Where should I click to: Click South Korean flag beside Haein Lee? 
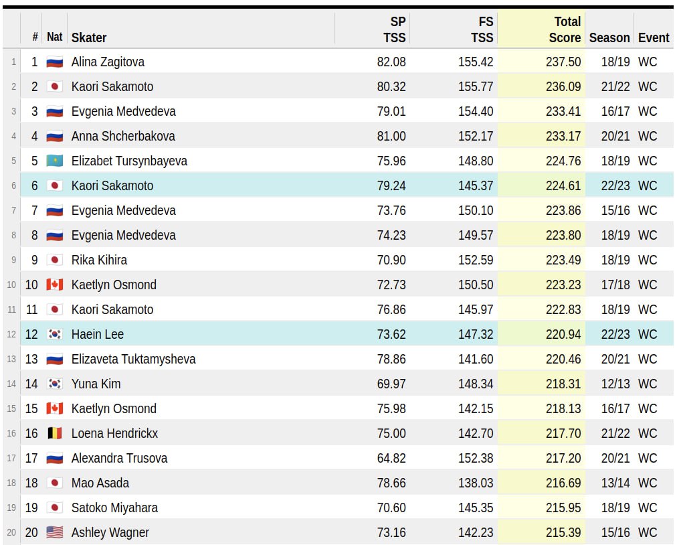click(54, 334)
